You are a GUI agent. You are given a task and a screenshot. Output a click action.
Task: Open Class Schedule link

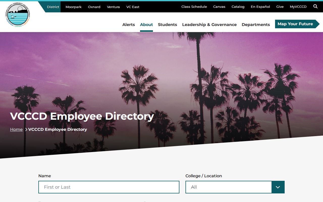(194, 7)
